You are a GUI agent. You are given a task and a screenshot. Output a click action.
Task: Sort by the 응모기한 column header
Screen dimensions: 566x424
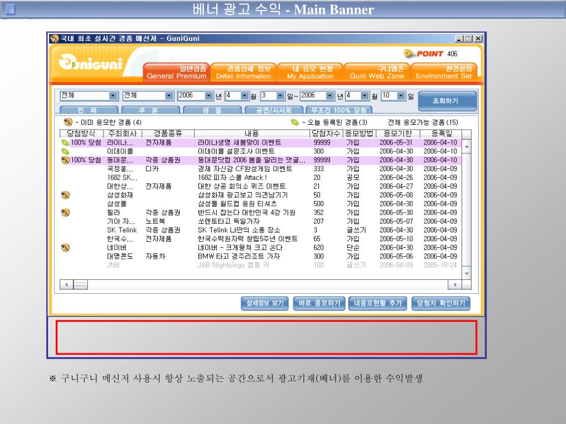click(398, 134)
